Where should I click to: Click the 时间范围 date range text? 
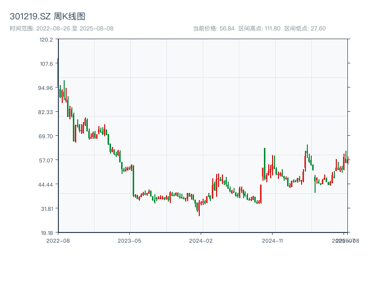pos(61,29)
